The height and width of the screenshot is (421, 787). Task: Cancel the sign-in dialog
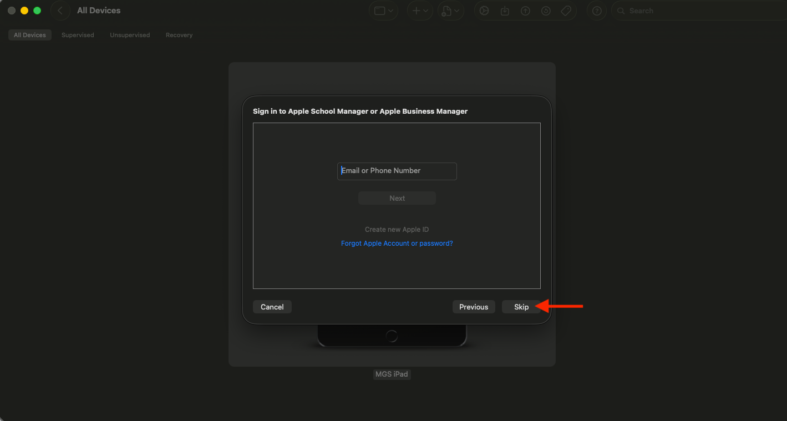pos(272,307)
